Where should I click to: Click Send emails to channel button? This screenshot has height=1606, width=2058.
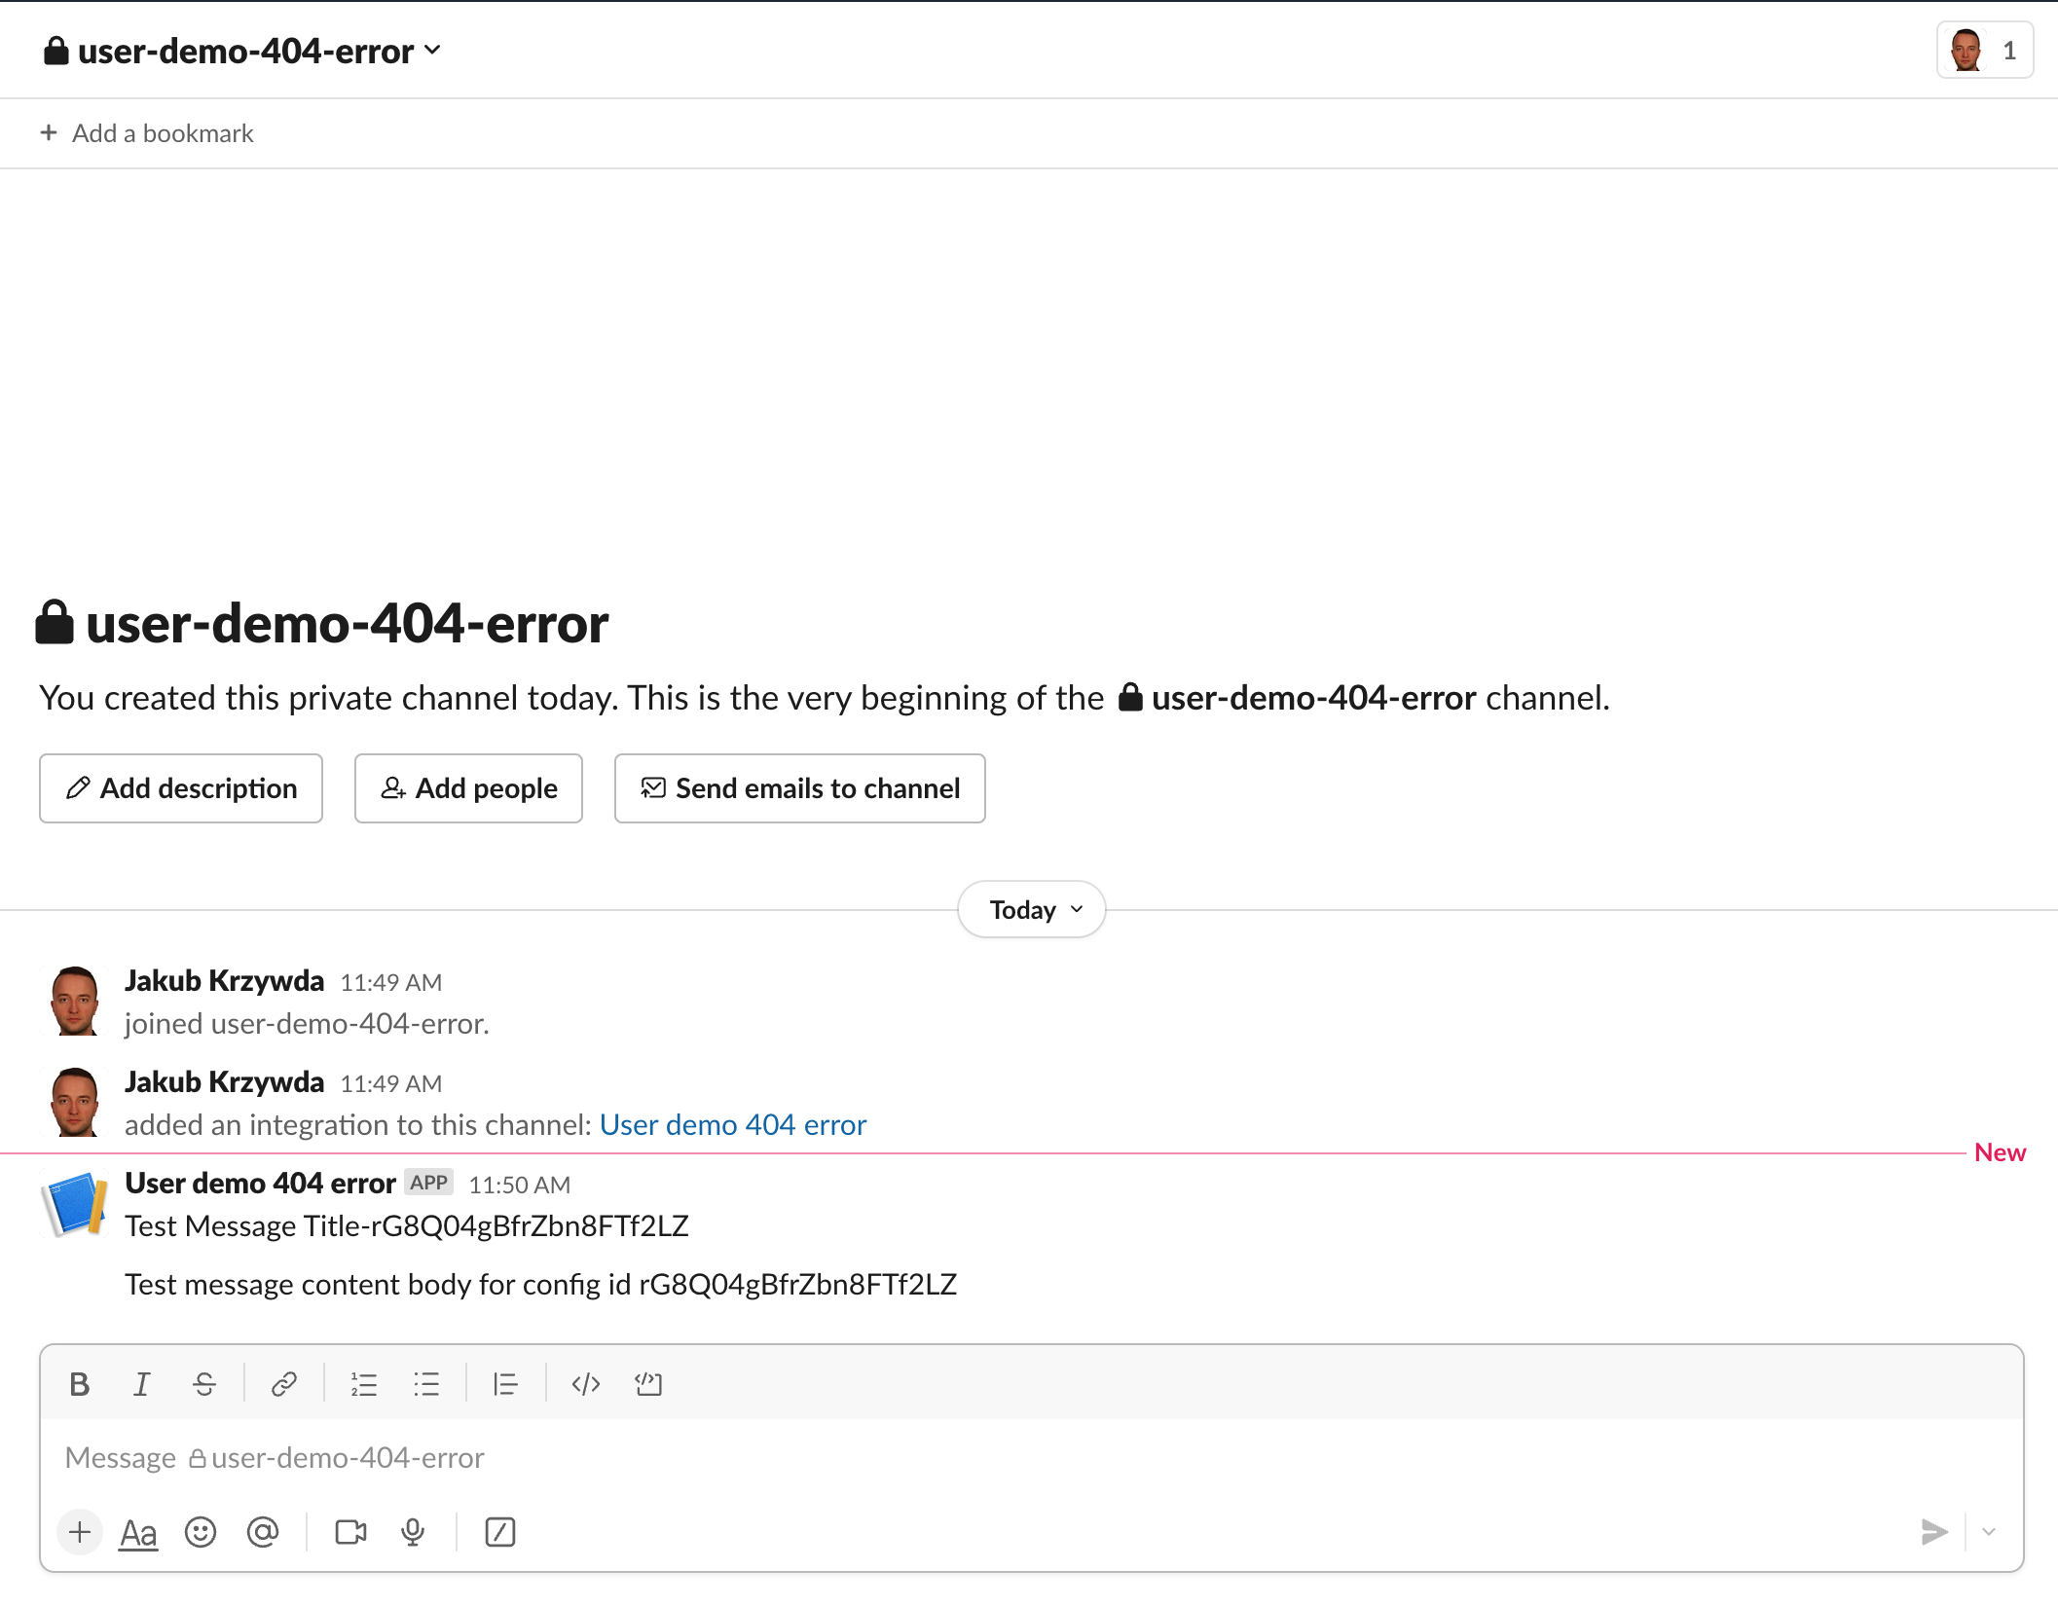(800, 786)
